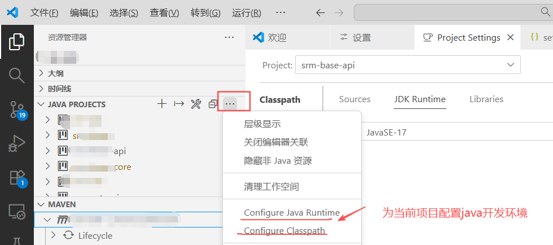This screenshot has width=553, height=245.
Task: Open the Remote Explorer view
Action: point(16,212)
